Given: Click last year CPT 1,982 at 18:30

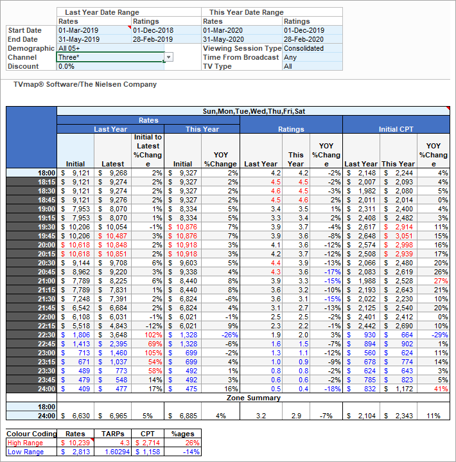Looking at the screenshot, I should click(x=361, y=191).
